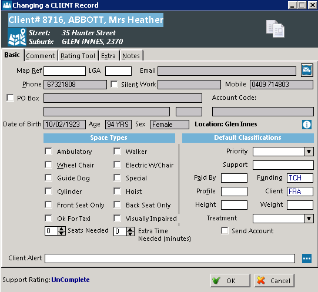Viewport: 318px width, 292px height.
Task: Click the Cancel button
Action: [x=274, y=281]
